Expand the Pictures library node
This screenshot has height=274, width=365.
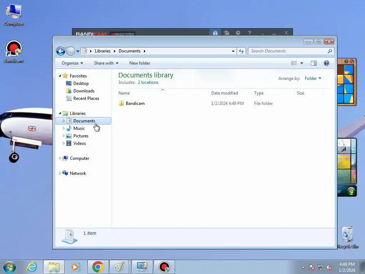pyautogui.click(x=63, y=136)
